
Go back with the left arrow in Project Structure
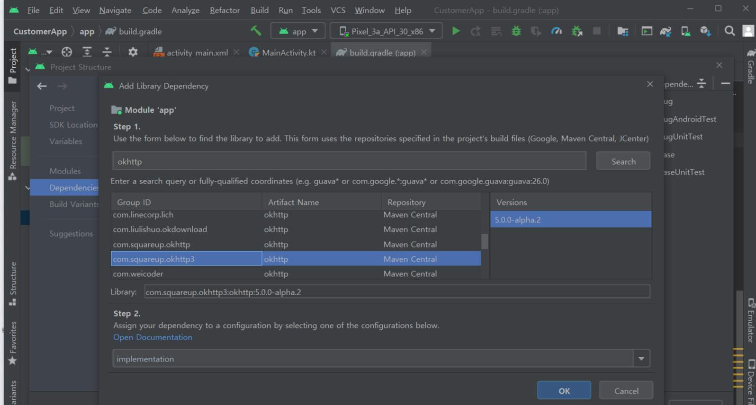(x=42, y=86)
